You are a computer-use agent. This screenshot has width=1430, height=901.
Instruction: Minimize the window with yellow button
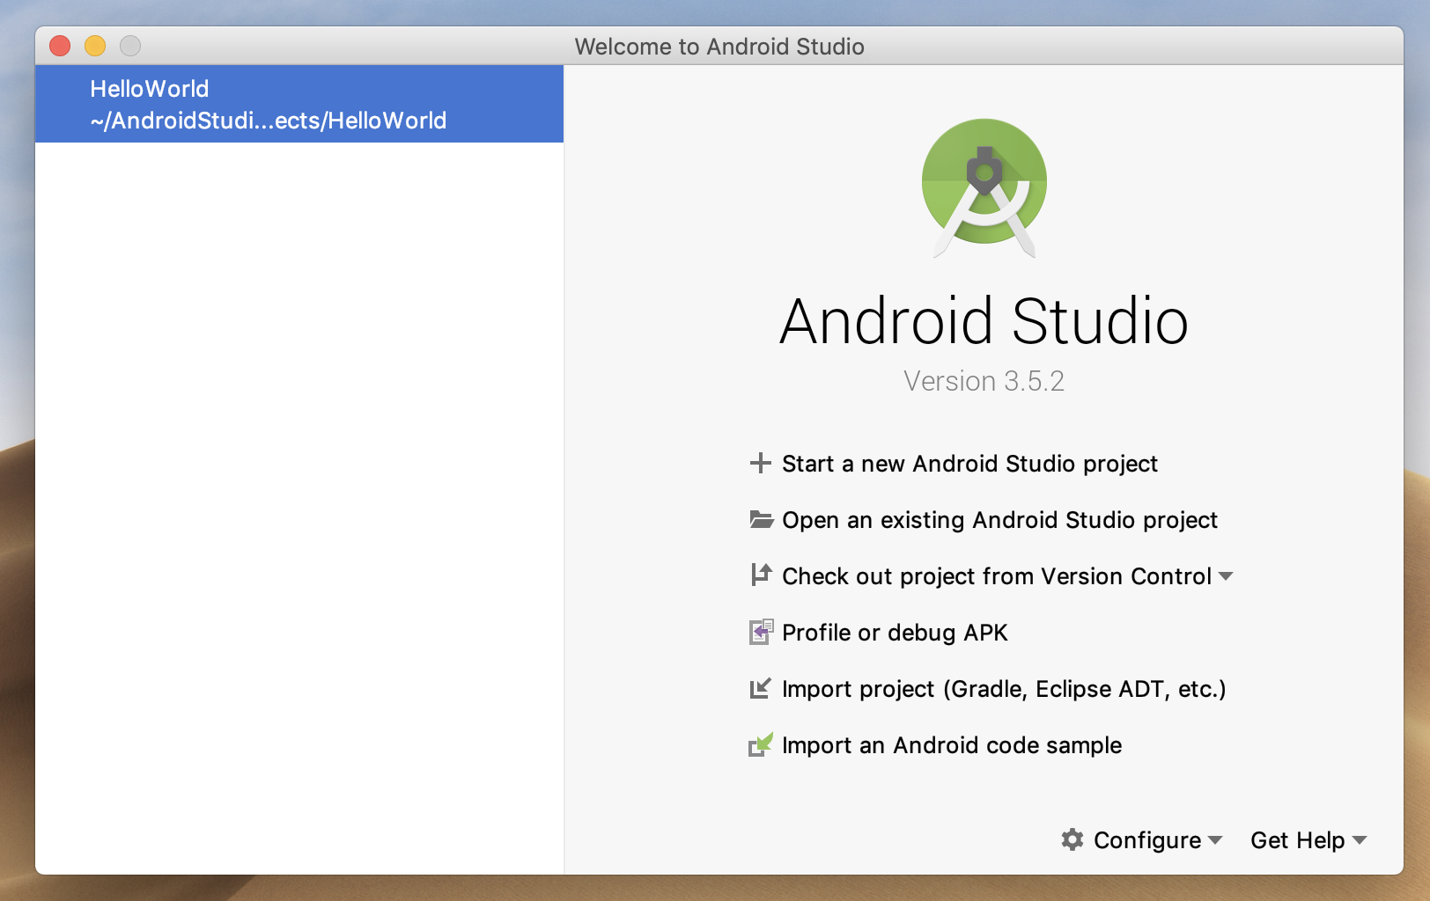coord(95,46)
